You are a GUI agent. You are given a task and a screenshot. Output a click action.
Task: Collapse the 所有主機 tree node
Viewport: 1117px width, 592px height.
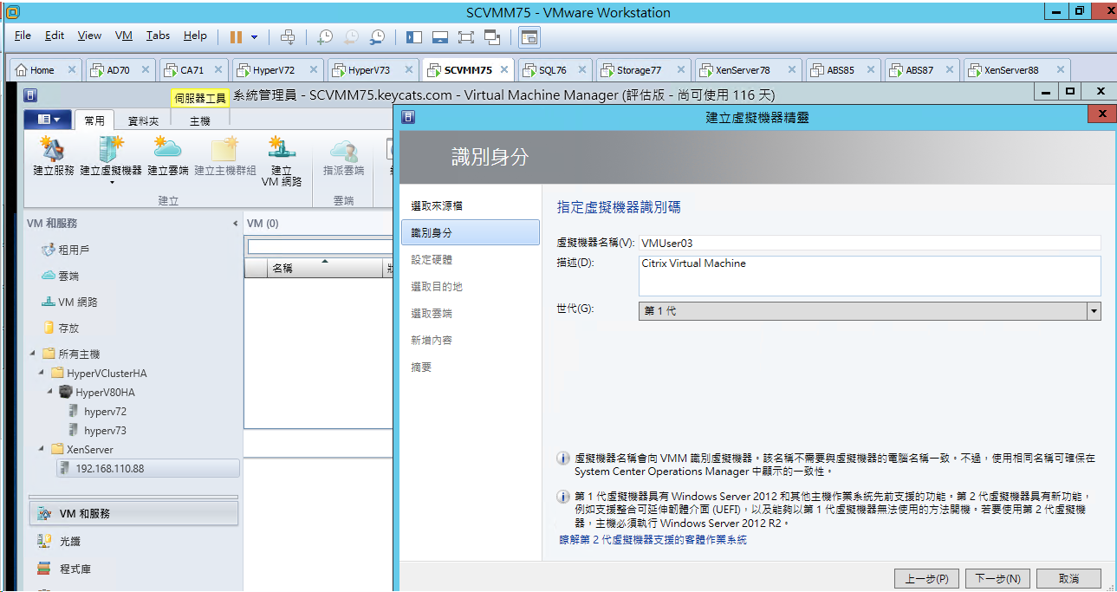click(x=34, y=354)
